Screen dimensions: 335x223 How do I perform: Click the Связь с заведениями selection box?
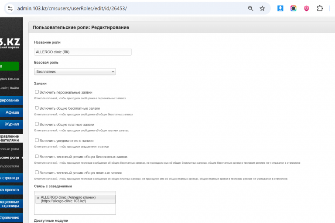[x=75, y=203]
